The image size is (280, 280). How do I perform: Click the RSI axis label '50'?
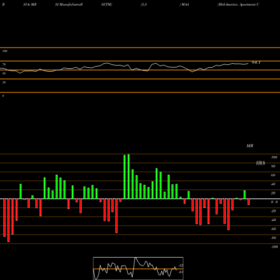(4, 73)
